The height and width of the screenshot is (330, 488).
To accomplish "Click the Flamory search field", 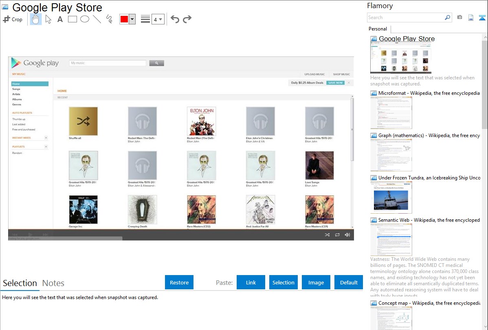I will coord(406,17).
